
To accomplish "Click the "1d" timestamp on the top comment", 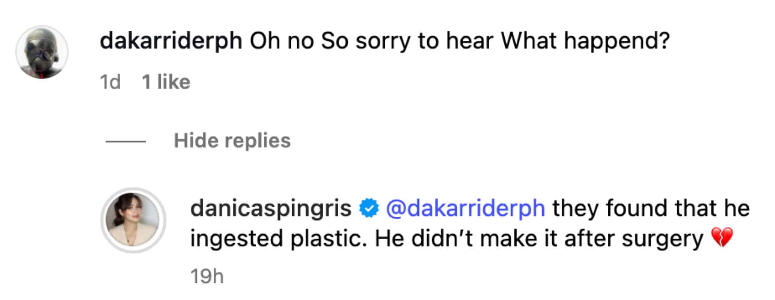I will pyautogui.click(x=110, y=82).
